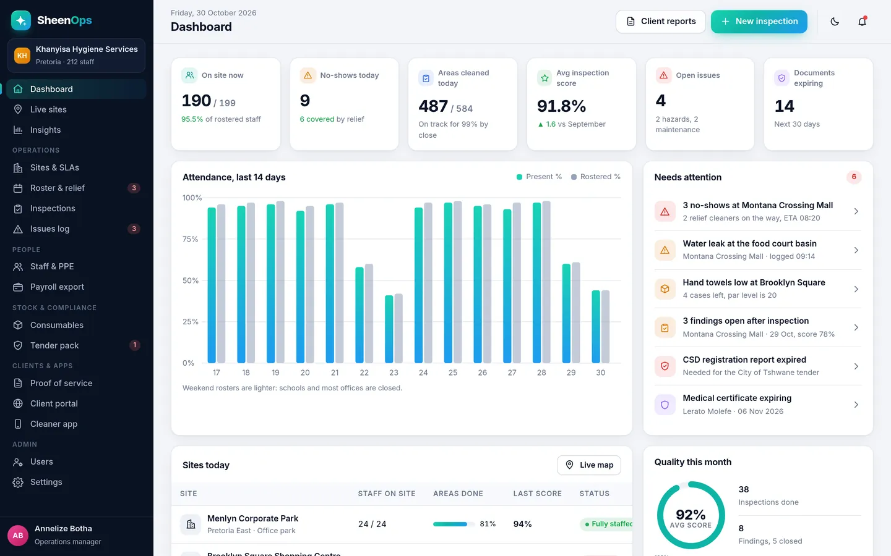Click the Avg inspection score star icon
Image resolution: width=891 pixels, height=556 pixels.
pos(544,78)
